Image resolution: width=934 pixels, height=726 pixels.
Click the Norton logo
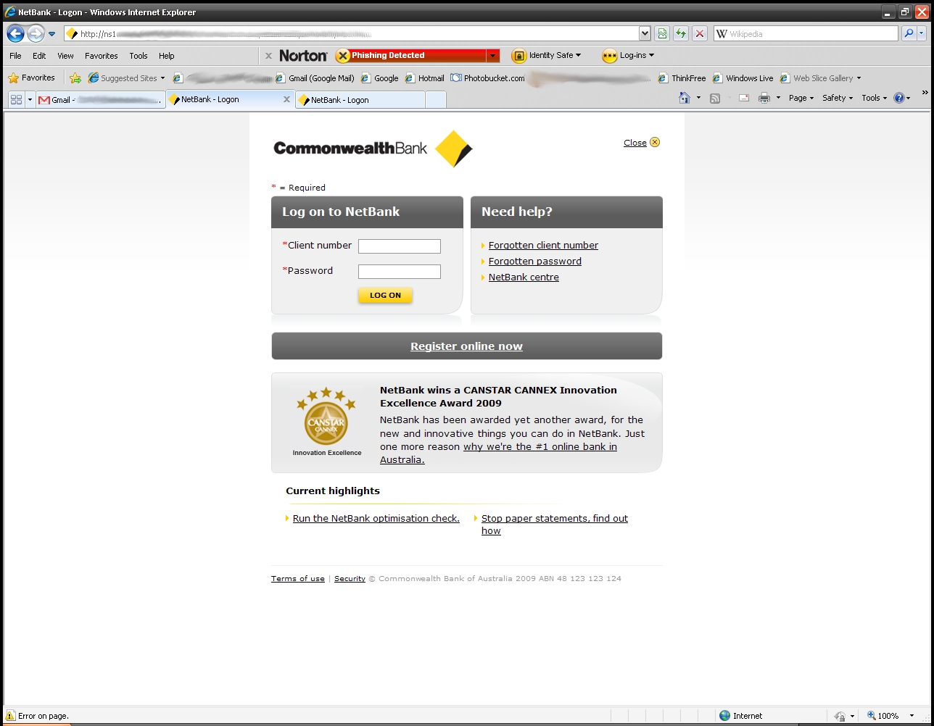coord(303,56)
